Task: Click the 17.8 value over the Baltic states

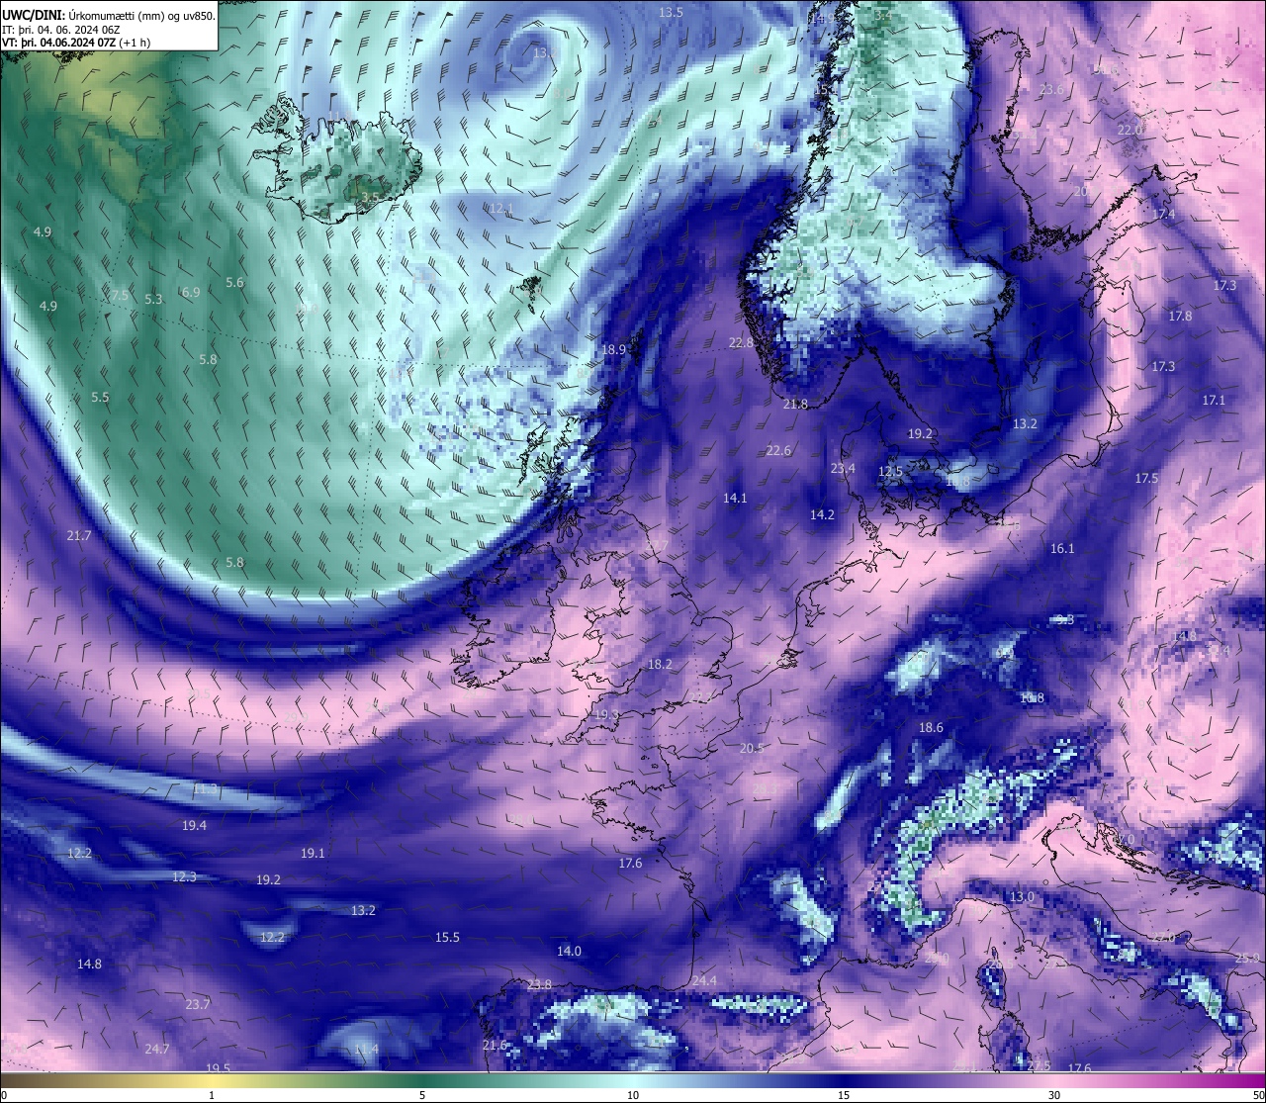Action: [1180, 316]
